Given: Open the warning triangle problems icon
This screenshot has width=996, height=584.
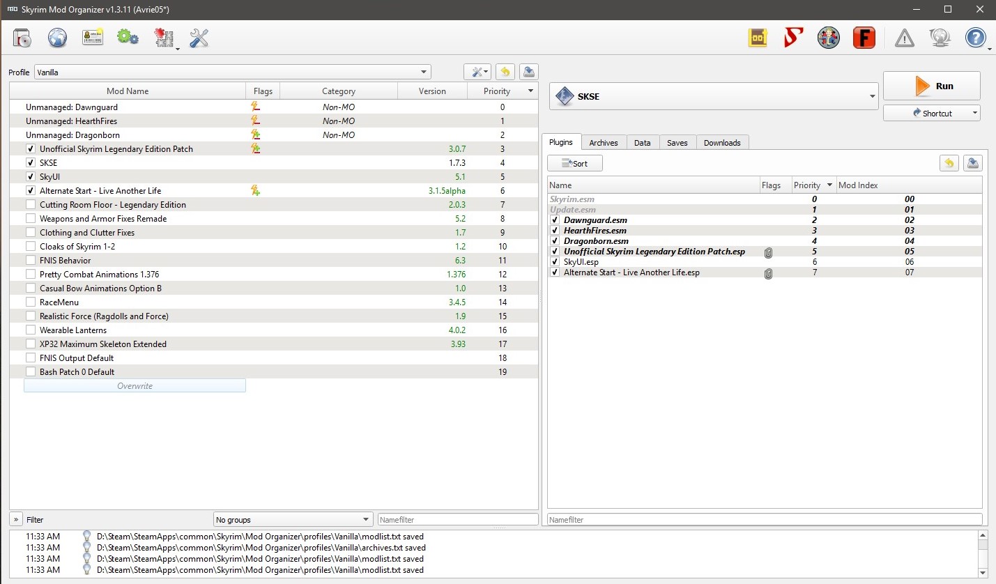Looking at the screenshot, I should 905,38.
